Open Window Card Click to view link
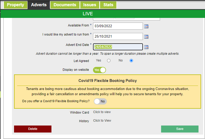Viewport: 205px width, 139px height. tap(102, 112)
